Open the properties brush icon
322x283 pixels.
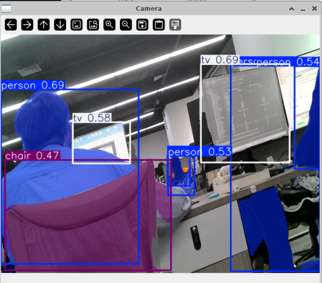click(x=175, y=25)
